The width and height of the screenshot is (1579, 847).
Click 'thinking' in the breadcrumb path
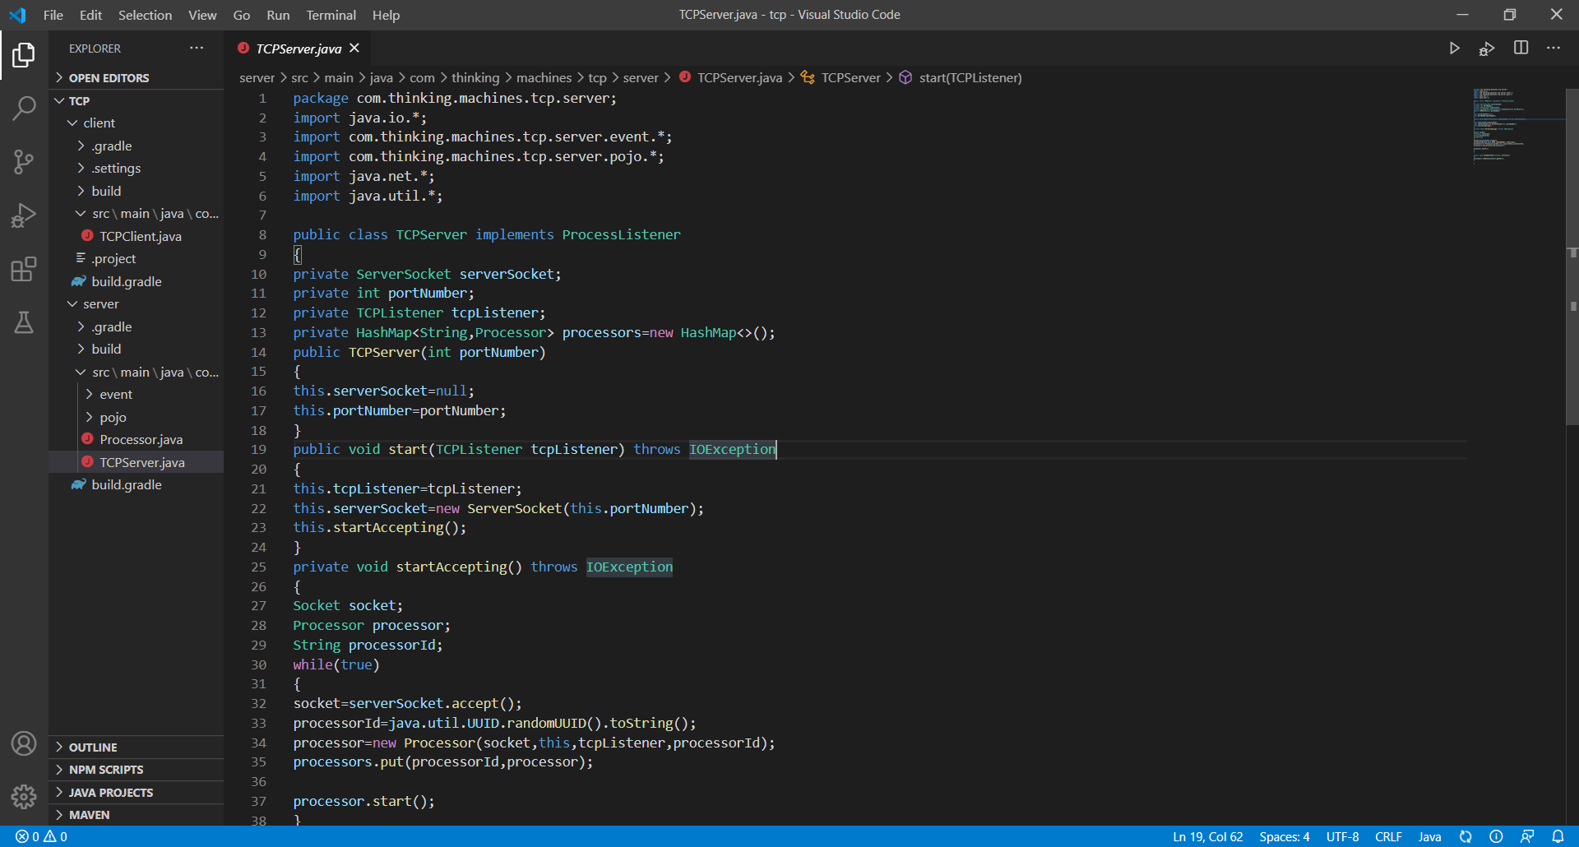475,77
